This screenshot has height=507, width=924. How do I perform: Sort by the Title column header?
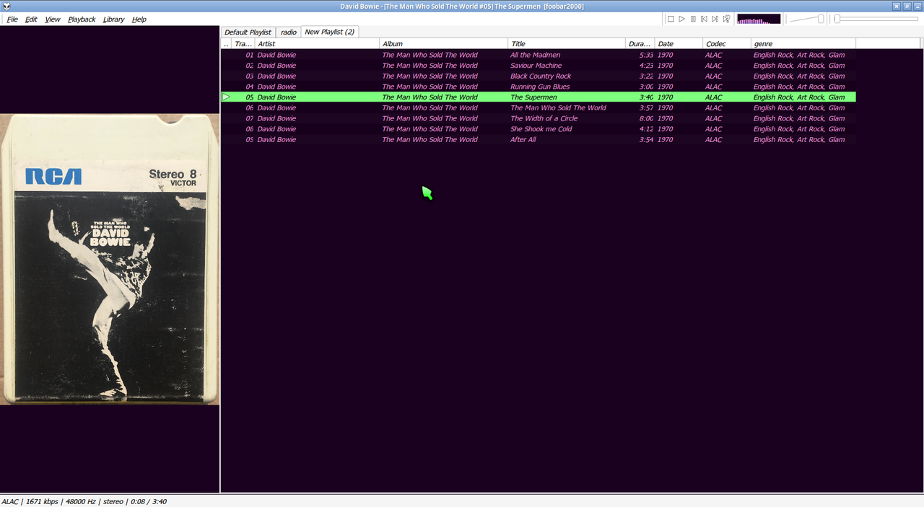567,44
